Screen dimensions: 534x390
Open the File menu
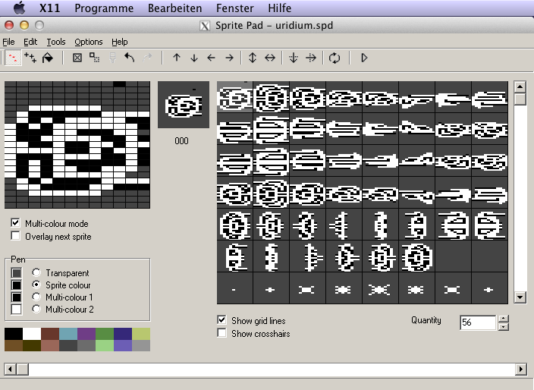point(8,42)
